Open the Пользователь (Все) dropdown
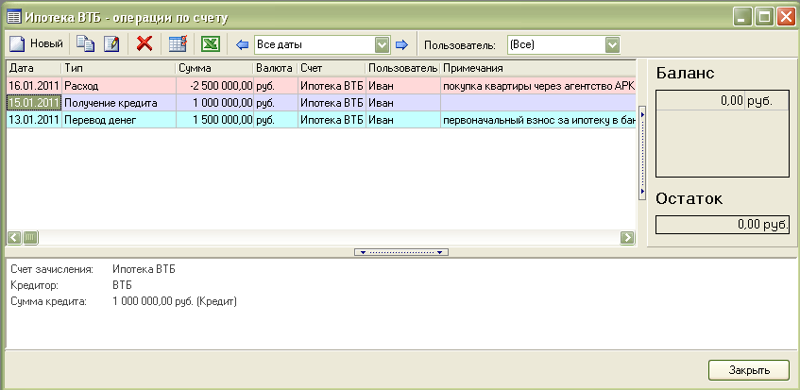 coord(612,45)
